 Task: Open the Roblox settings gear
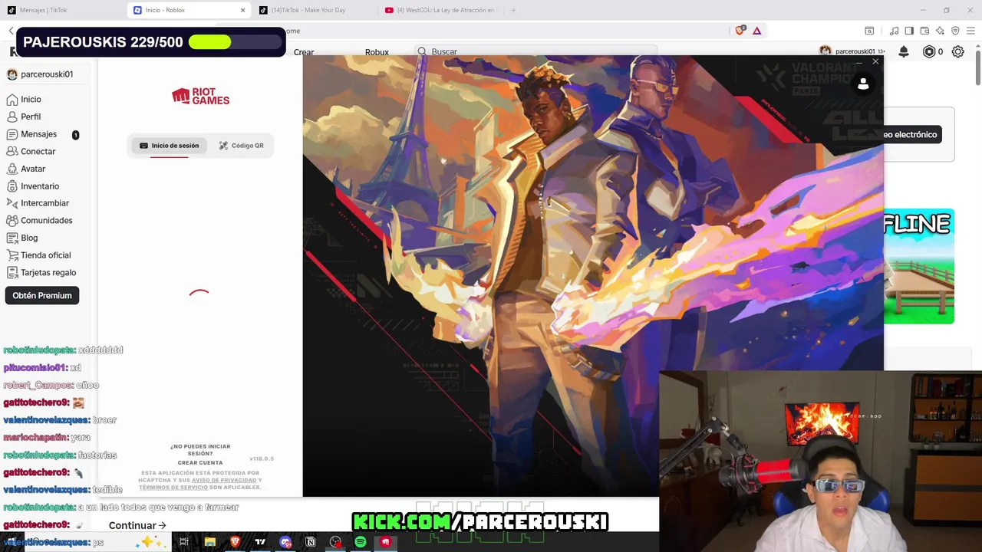(958, 51)
